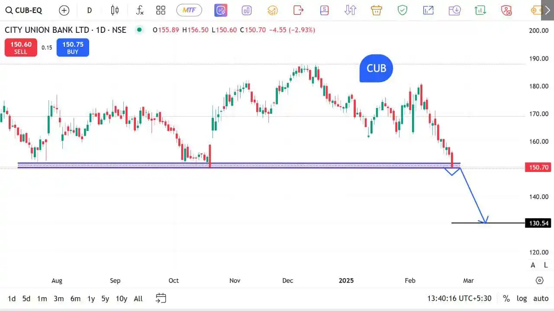This screenshot has height=311, width=554.
Task: Enable auto scale on the price axis
Action: coord(541,298)
